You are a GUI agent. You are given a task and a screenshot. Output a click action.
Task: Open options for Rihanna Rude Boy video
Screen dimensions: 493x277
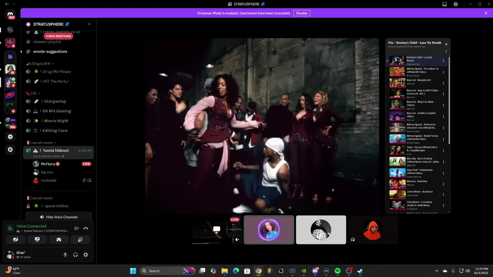coord(443,184)
